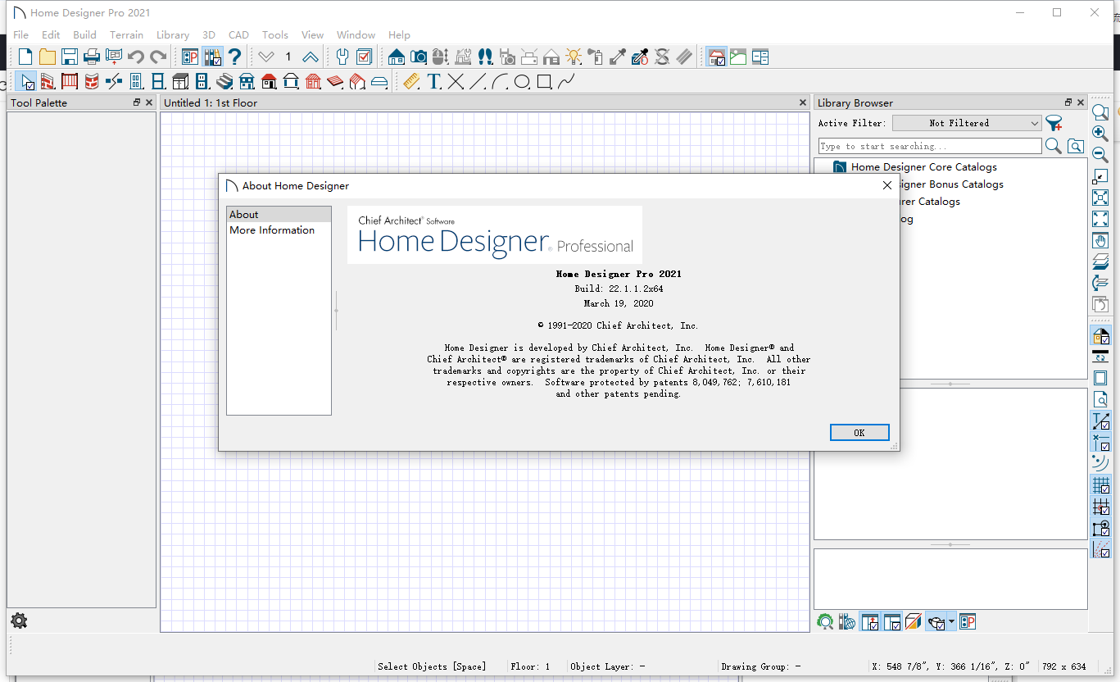Click the library search magnifier icon
The image size is (1120, 682).
[x=1054, y=146]
